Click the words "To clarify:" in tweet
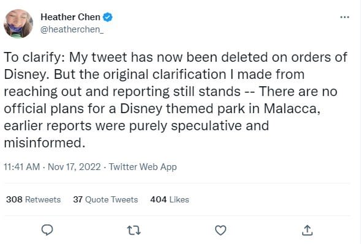Viewport: 361px width, 244px height. 34,57
